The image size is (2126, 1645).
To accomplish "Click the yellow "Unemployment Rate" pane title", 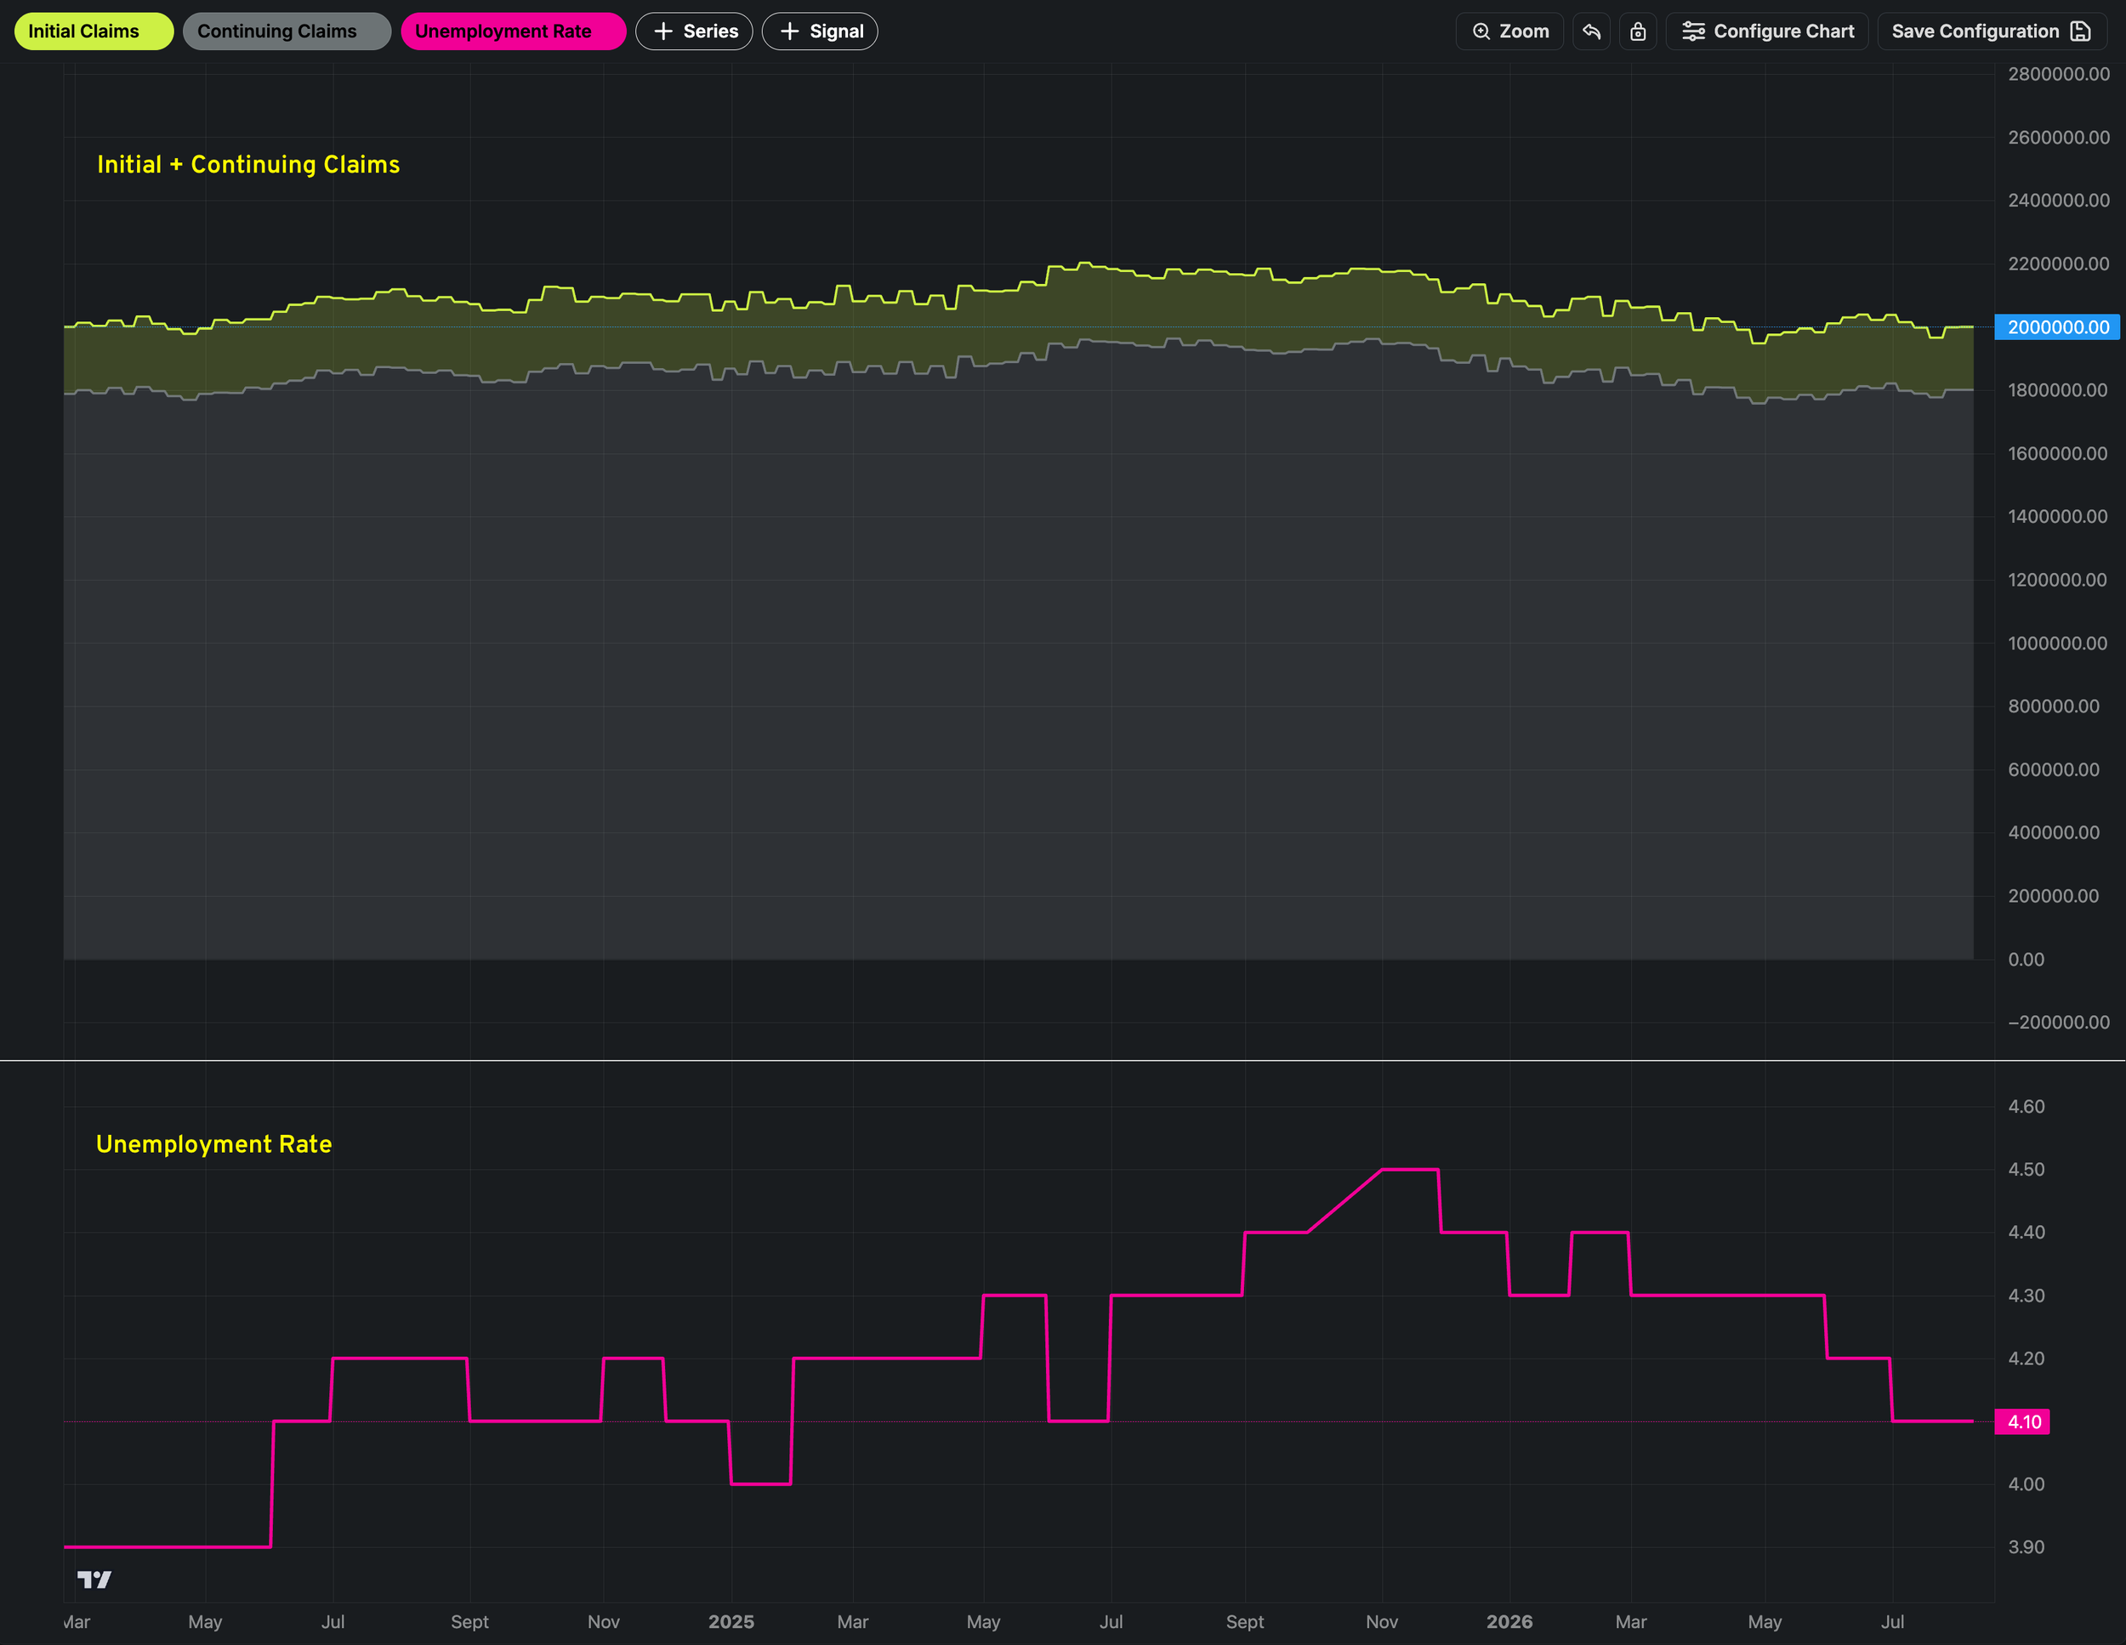I will click(214, 1143).
